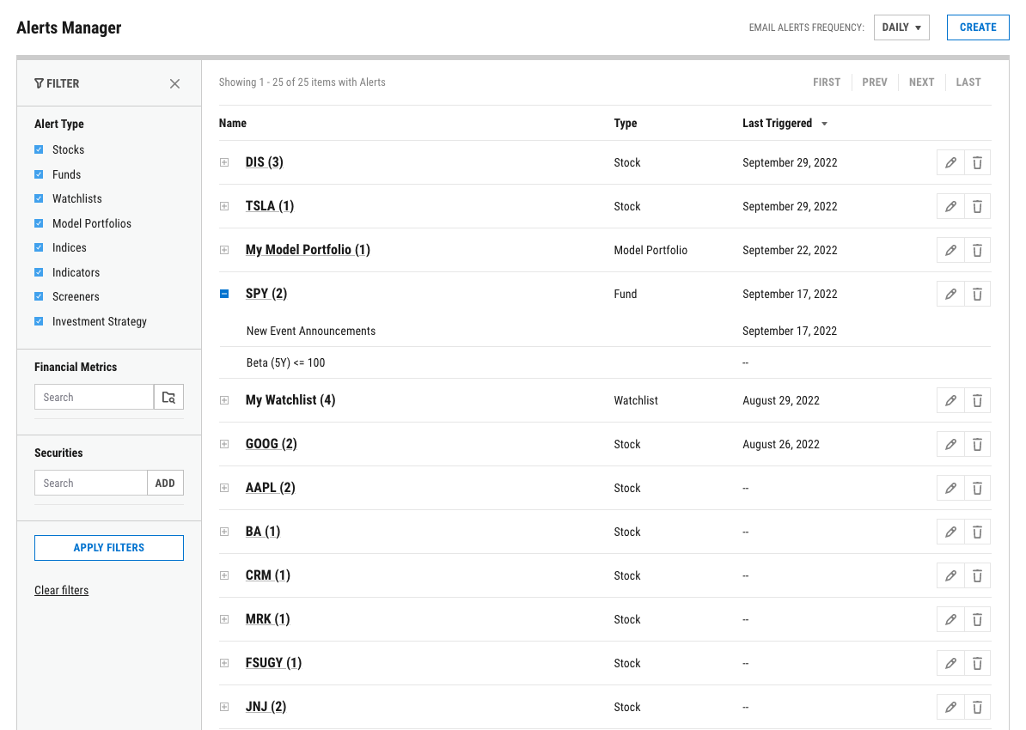Delete the JNJ alert via trash icon
The width and height of the screenshot is (1026, 730).
[x=977, y=708]
